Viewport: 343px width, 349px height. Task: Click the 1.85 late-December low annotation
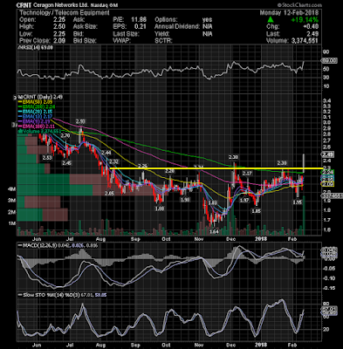[256, 211]
